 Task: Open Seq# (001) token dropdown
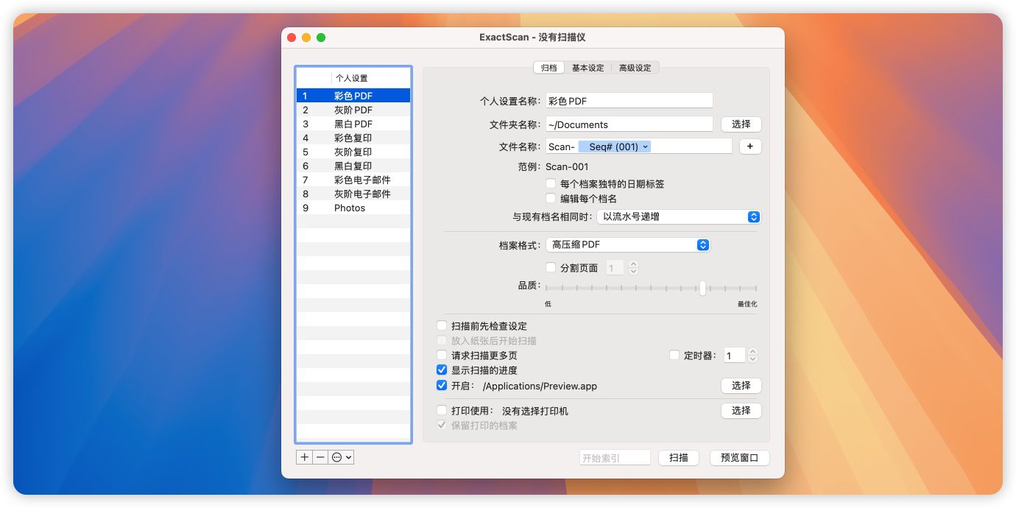pyautogui.click(x=614, y=147)
